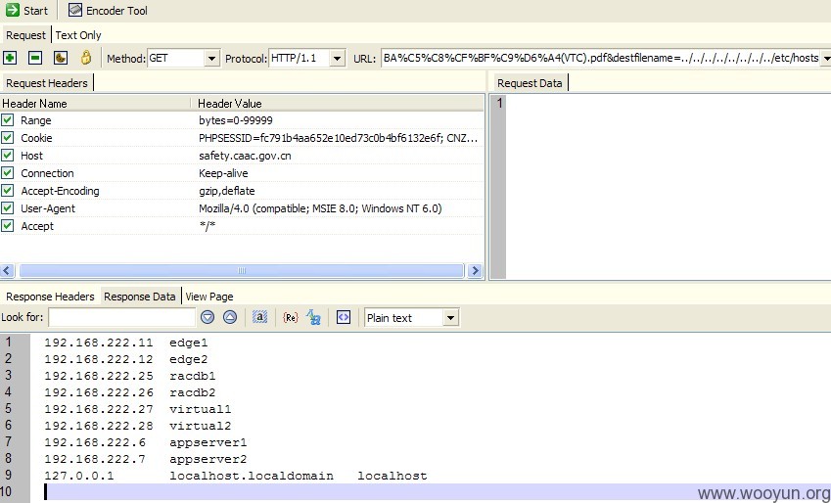
Task: Open the View Page tab
Action: (209, 297)
